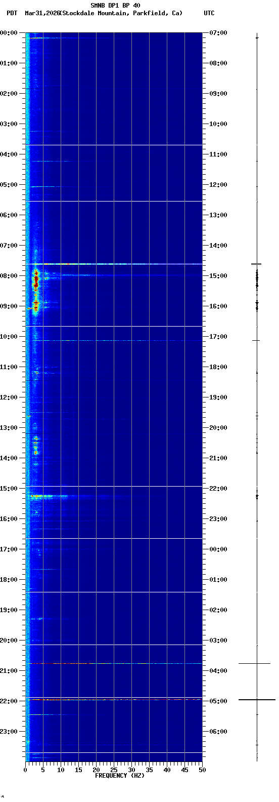The width and height of the screenshot is (279, 802).
Task: Click the UTC axis '06:00' time label
Action: coord(218,732)
